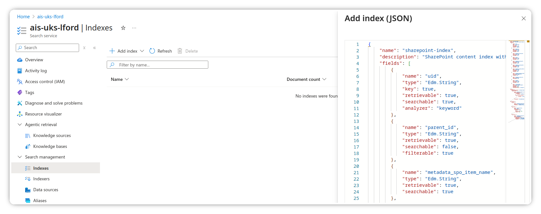
Task: Open the Add index dropdown chevron
Action: pos(142,51)
